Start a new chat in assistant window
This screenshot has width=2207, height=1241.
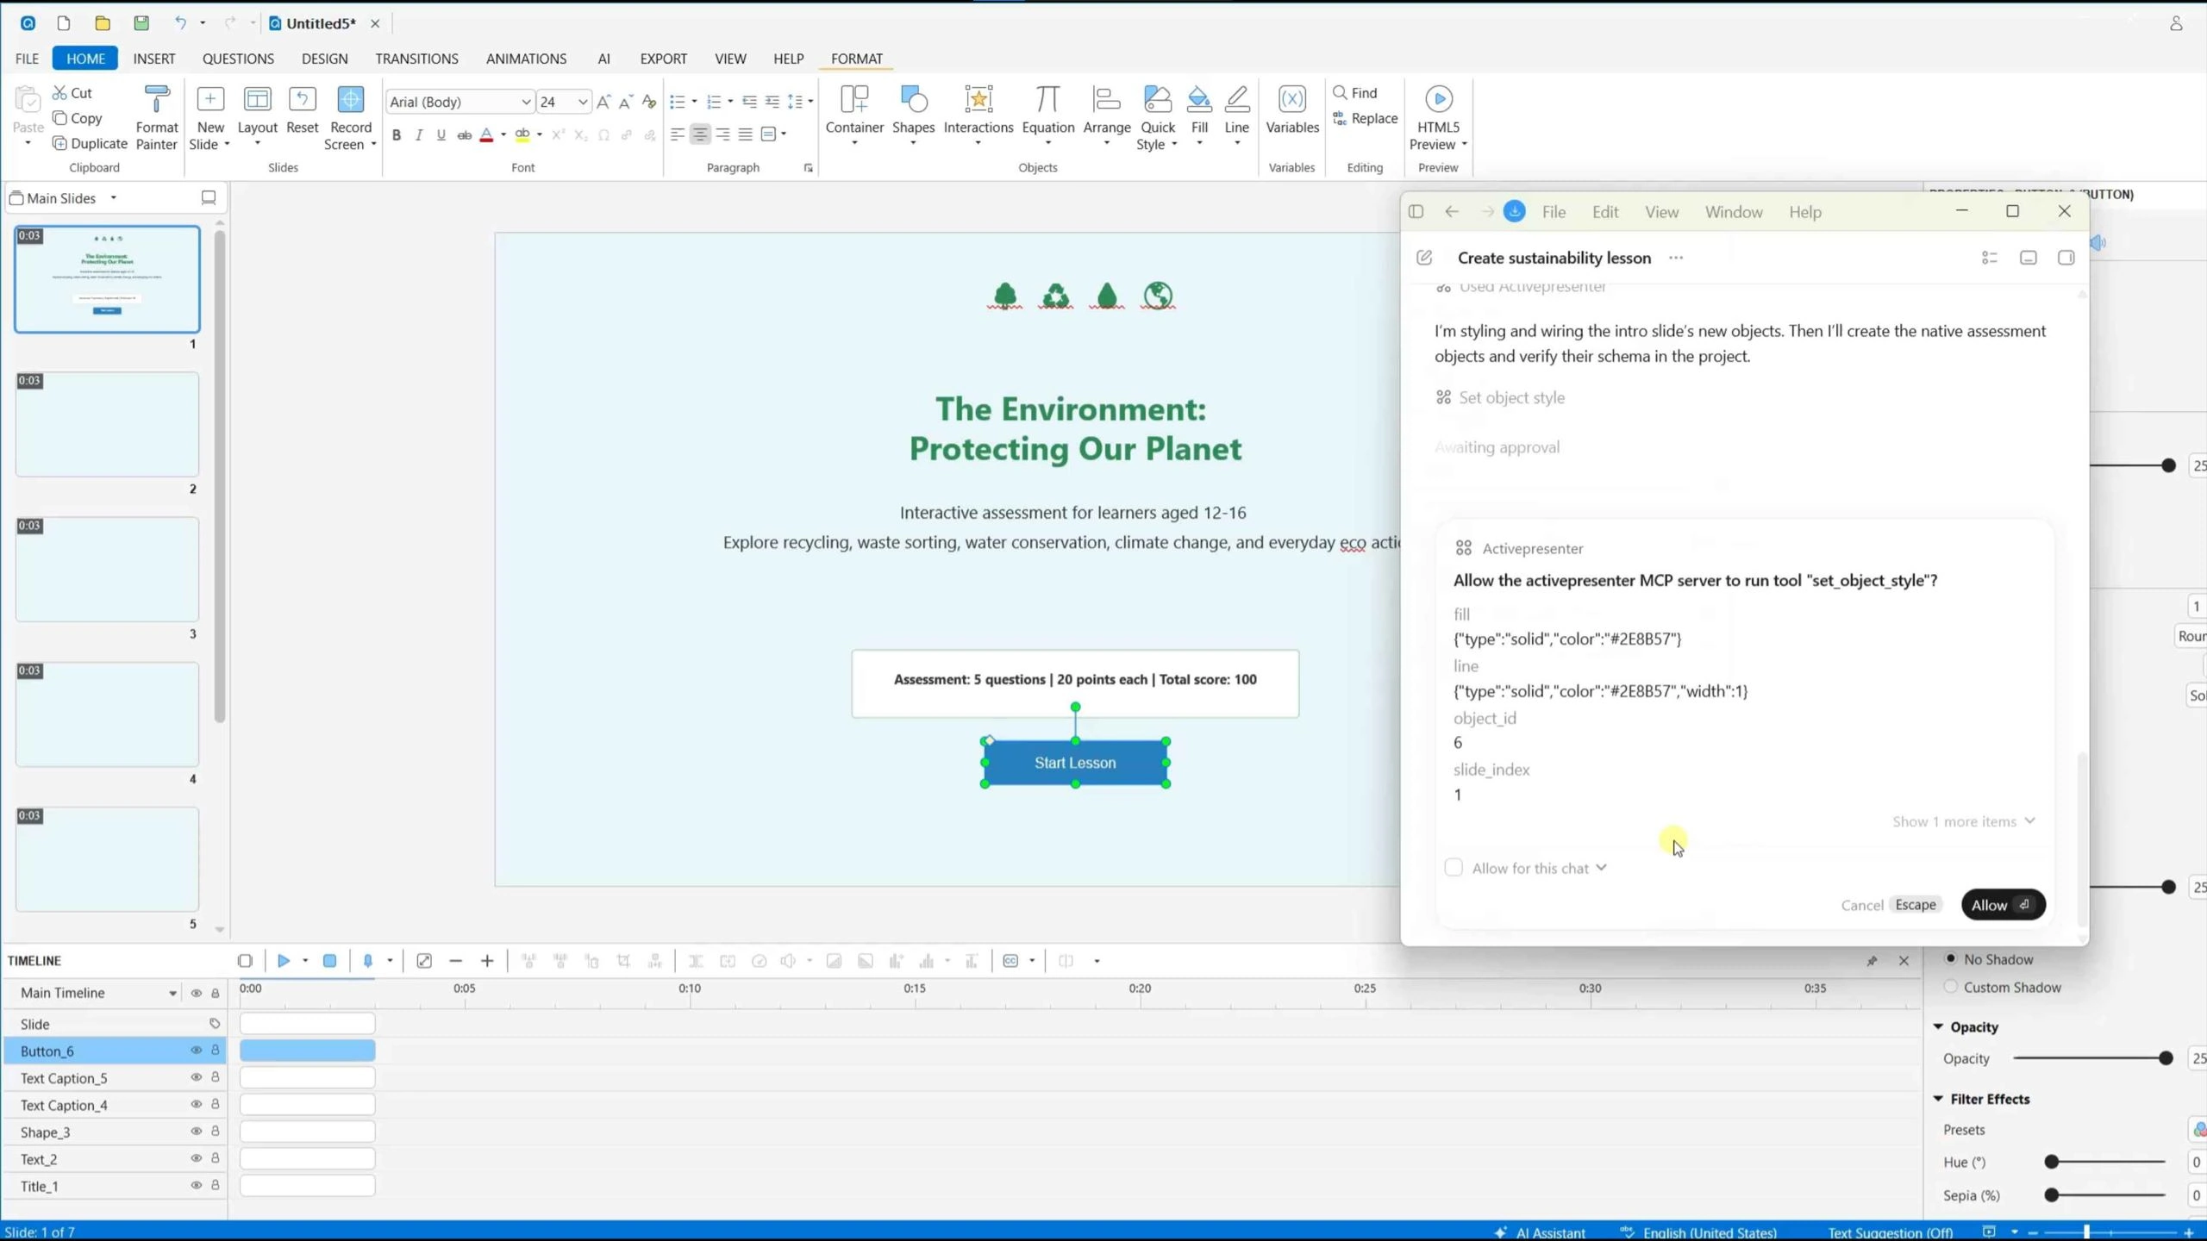pos(1424,258)
